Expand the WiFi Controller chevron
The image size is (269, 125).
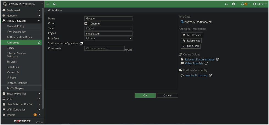(x=39, y=110)
